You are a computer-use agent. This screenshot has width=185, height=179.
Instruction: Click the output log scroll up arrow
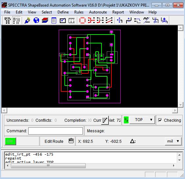[x=179, y=155]
